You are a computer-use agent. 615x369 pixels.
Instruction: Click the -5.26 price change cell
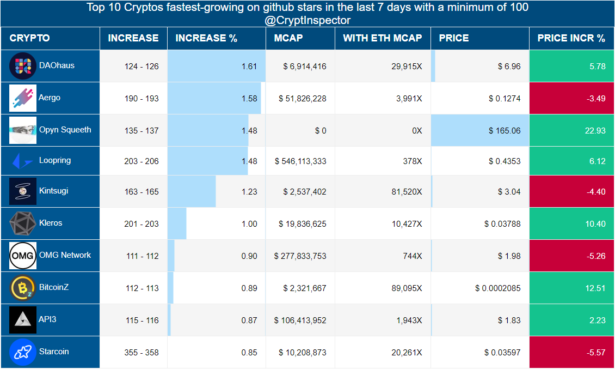571,256
